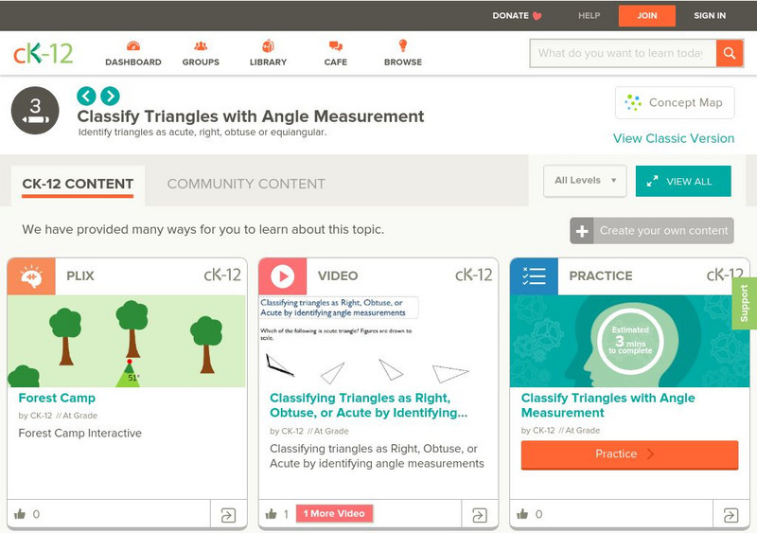Screen dimensions: 757x533
Task: Focus the search input field
Action: click(x=623, y=53)
